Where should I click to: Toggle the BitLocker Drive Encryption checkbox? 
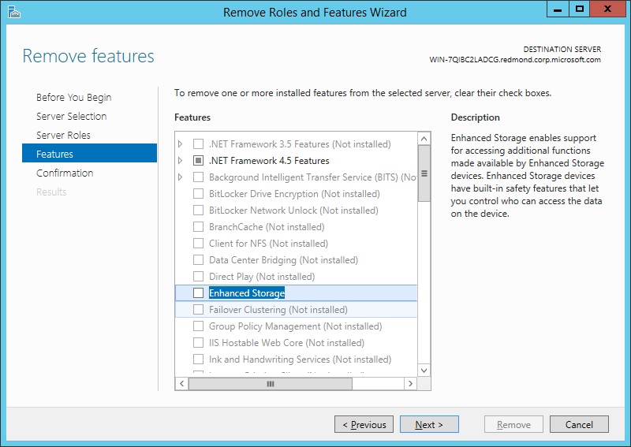[x=199, y=193]
